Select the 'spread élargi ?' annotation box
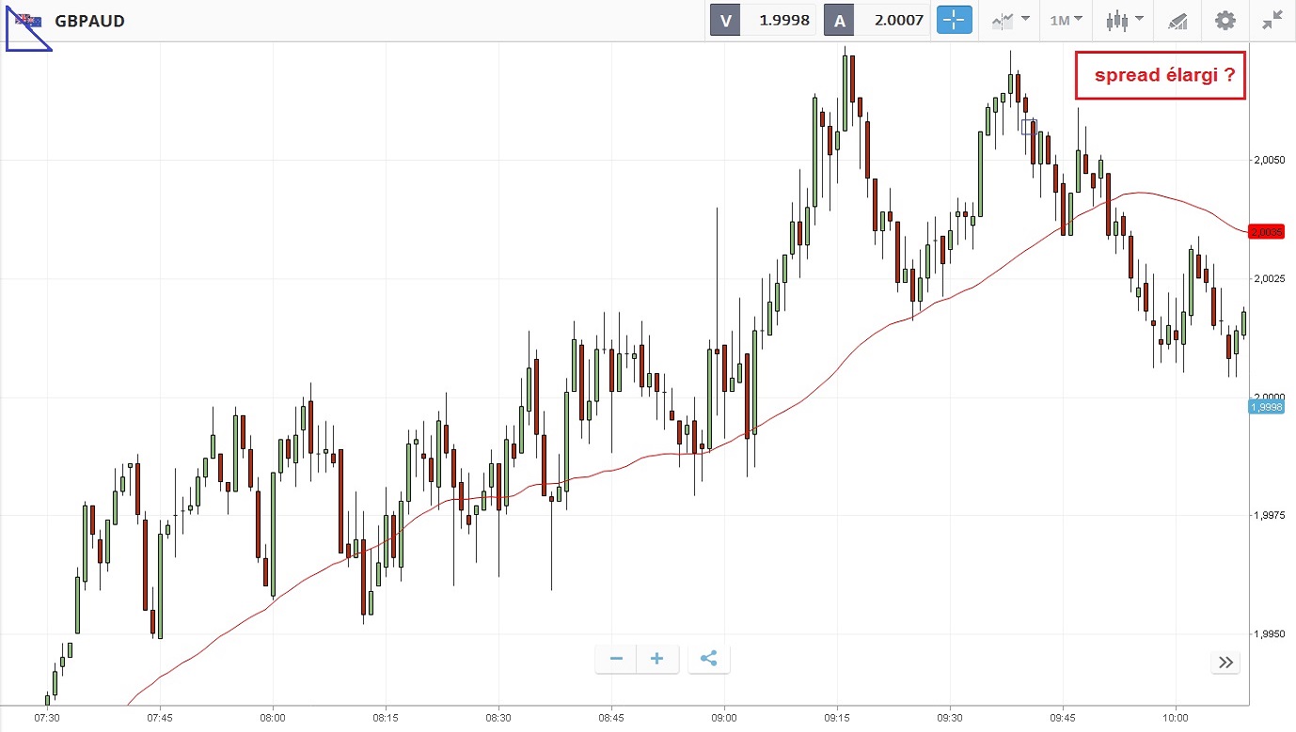The height and width of the screenshot is (732, 1296). click(x=1161, y=75)
